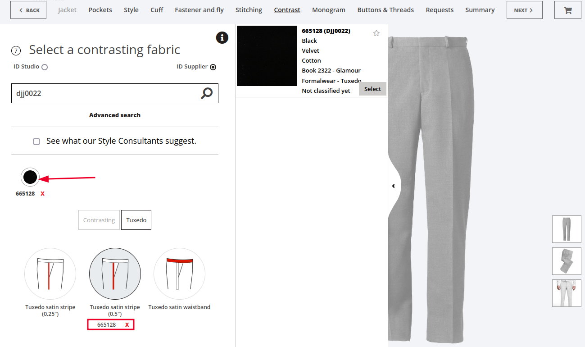Image resolution: width=585 pixels, height=347 pixels.
Task: Click the NEXT button
Action: (x=525, y=10)
